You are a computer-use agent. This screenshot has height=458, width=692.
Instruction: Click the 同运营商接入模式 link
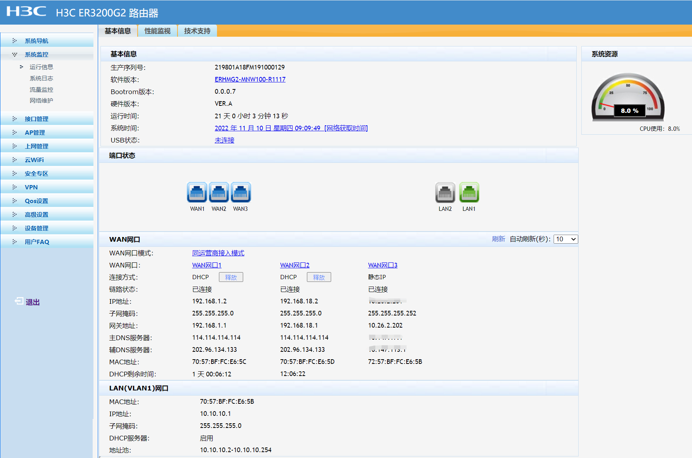click(218, 253)
